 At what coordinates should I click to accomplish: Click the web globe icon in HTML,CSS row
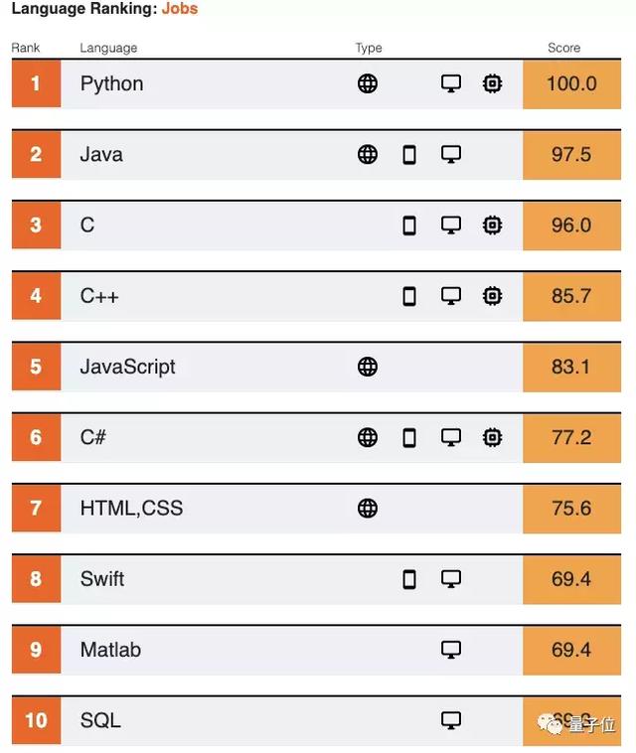coord(368,508)
